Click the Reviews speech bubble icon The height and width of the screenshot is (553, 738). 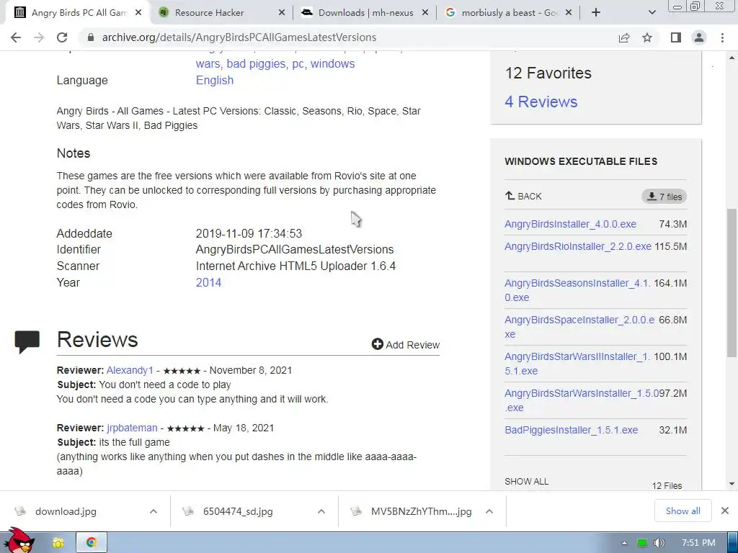point(27,342)
